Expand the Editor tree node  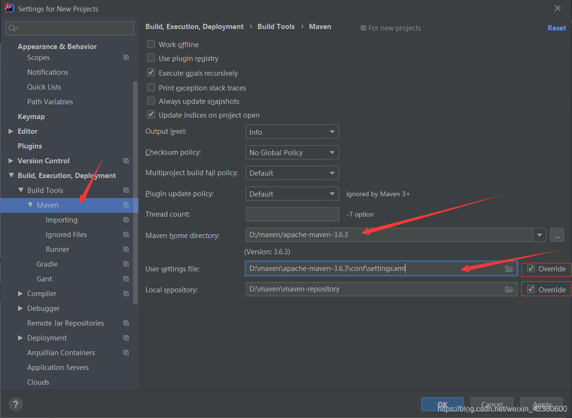[x=11, y=131]
